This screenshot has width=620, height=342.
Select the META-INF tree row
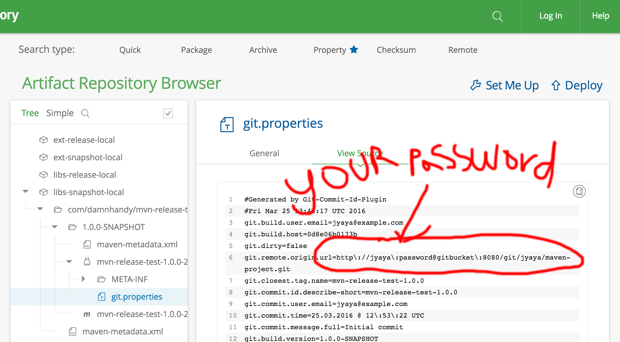(x=130, y=279)
